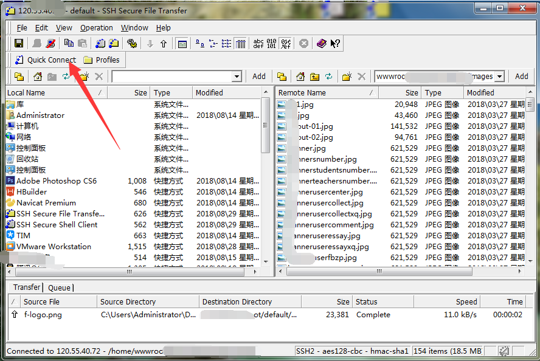
Task: Refresh the remote file pane
Action: (x=329, y=77)
